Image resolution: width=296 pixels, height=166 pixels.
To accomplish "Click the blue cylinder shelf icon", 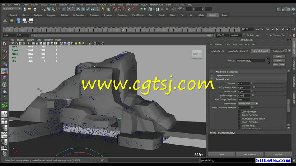I will [18, 21].
